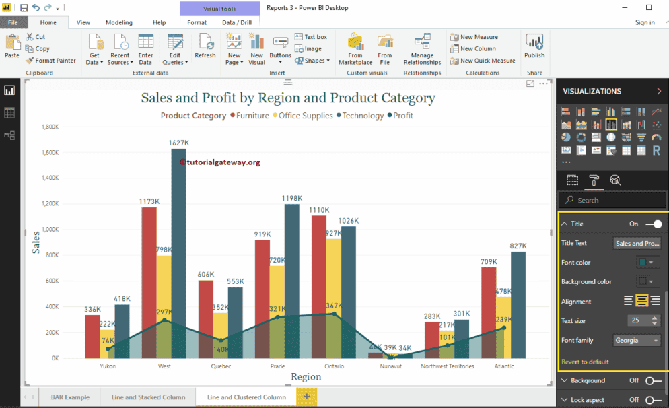Viewport: 669px width, 408px height.
Task: Click the Refresh button
Action: pos(205,46)
